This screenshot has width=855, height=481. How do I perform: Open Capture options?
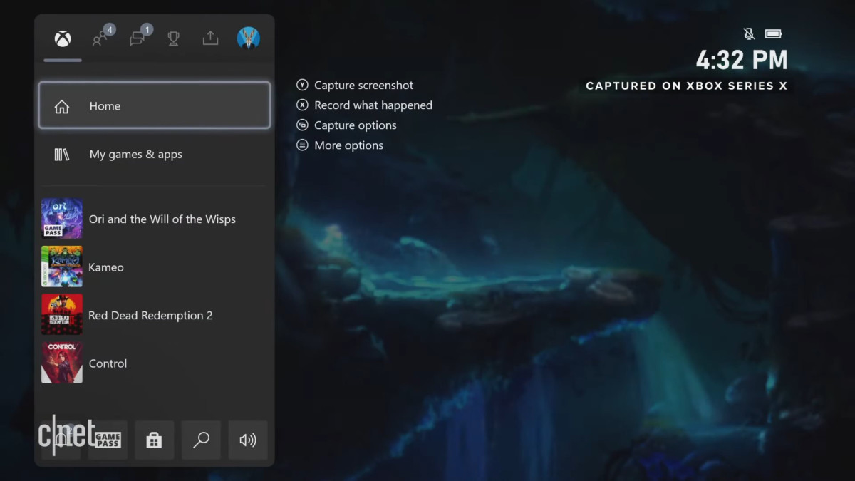point(346,125)
